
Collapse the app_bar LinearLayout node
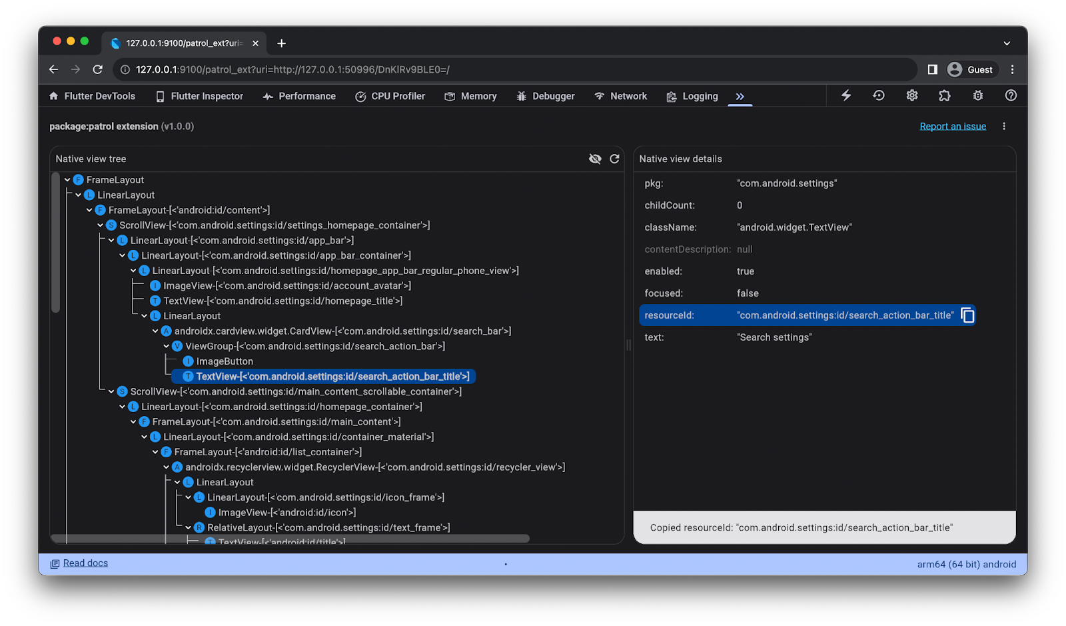[111, 241]
